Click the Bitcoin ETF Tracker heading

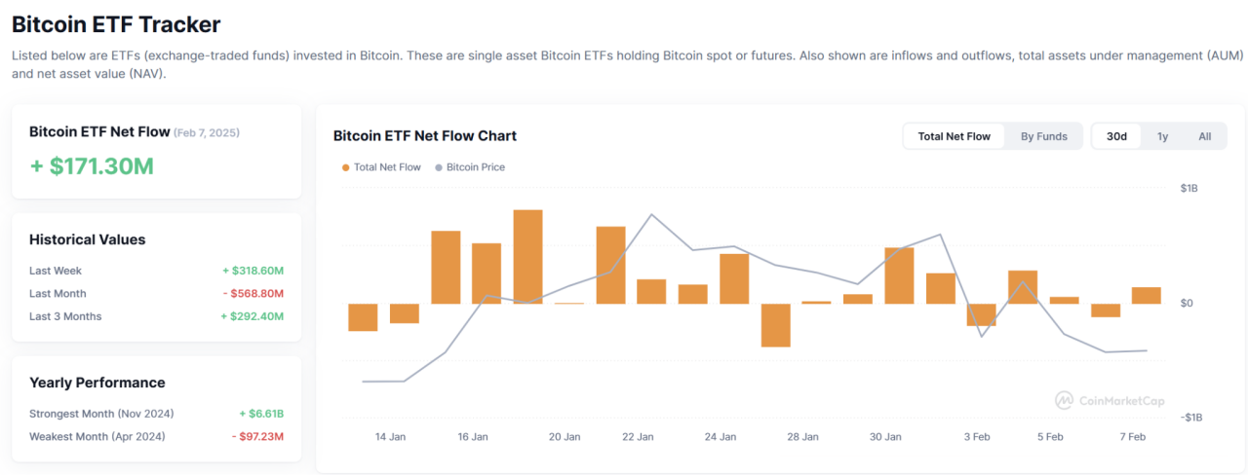[x=116, y=24]
